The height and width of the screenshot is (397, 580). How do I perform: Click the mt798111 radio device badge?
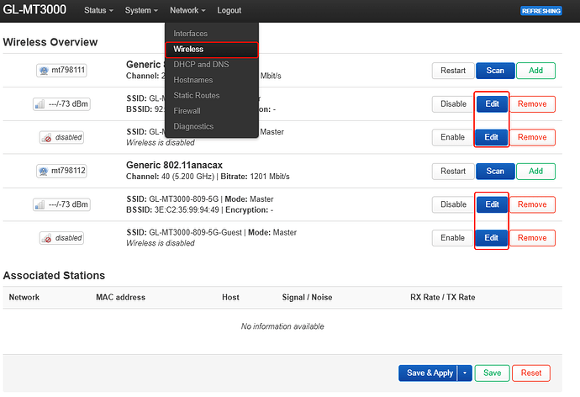click(x=62, y=71)
